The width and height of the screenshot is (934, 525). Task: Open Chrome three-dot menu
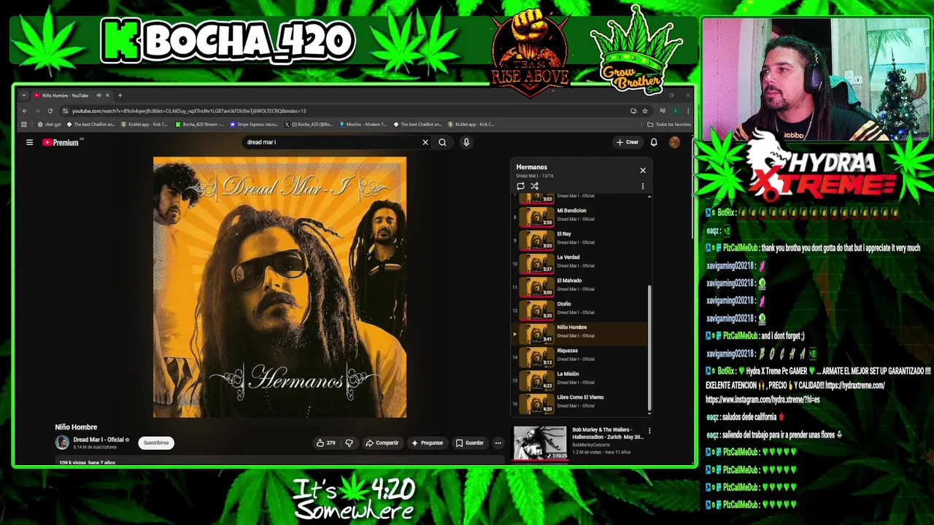point(687,111)
